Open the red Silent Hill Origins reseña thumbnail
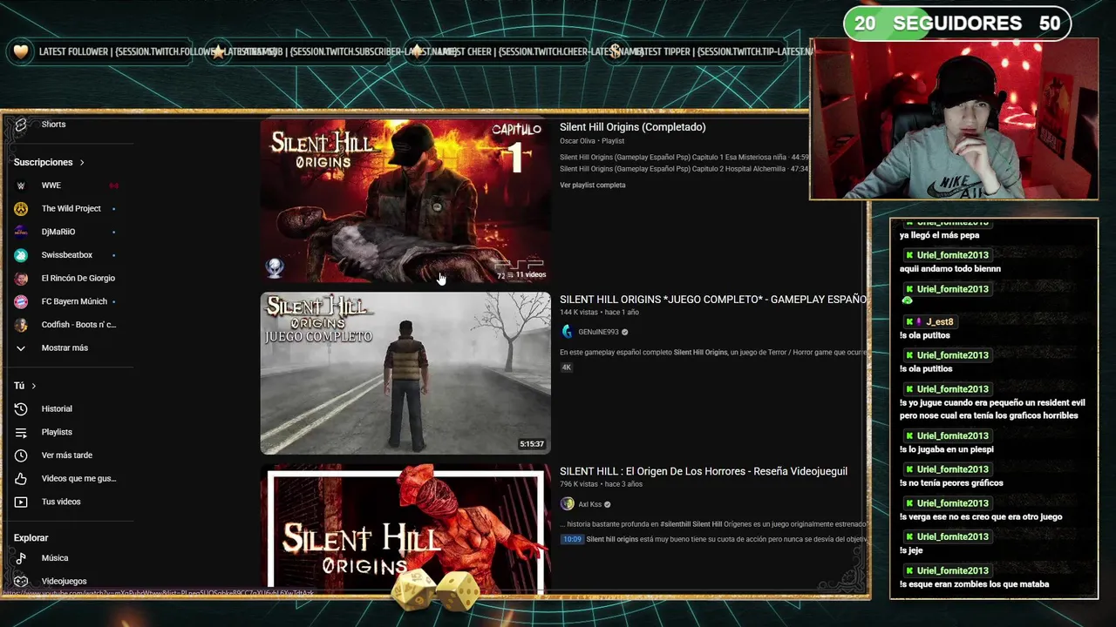 (x=405, y=529)
